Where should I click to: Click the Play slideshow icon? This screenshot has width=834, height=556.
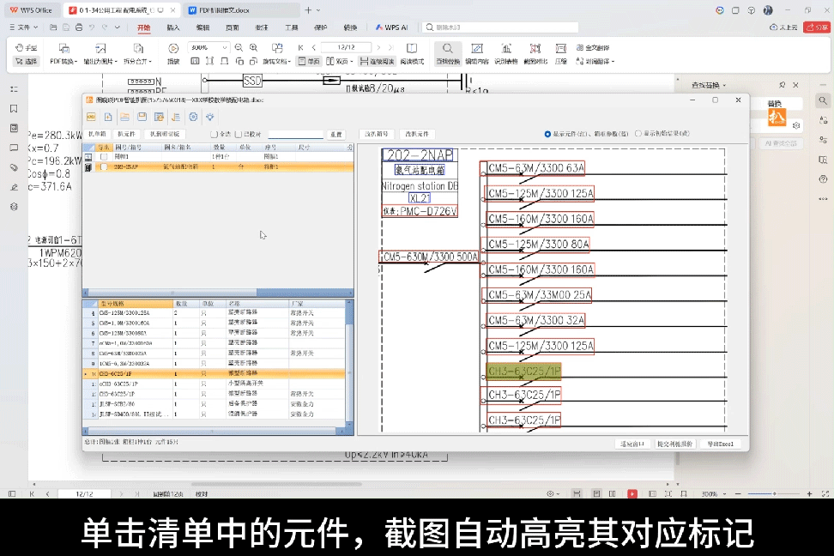pyautogui.click(x=173, y=48)
